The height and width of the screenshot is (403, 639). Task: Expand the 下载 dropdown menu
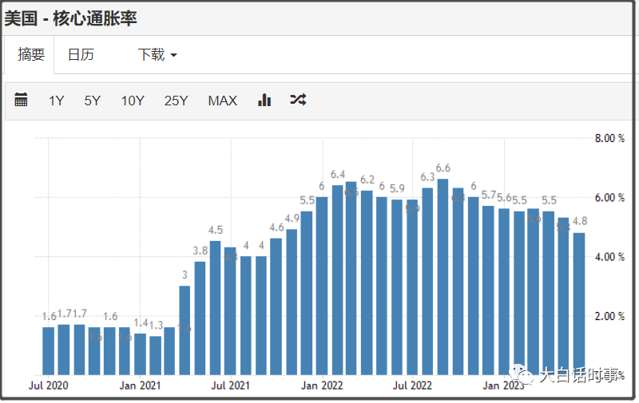157,54
